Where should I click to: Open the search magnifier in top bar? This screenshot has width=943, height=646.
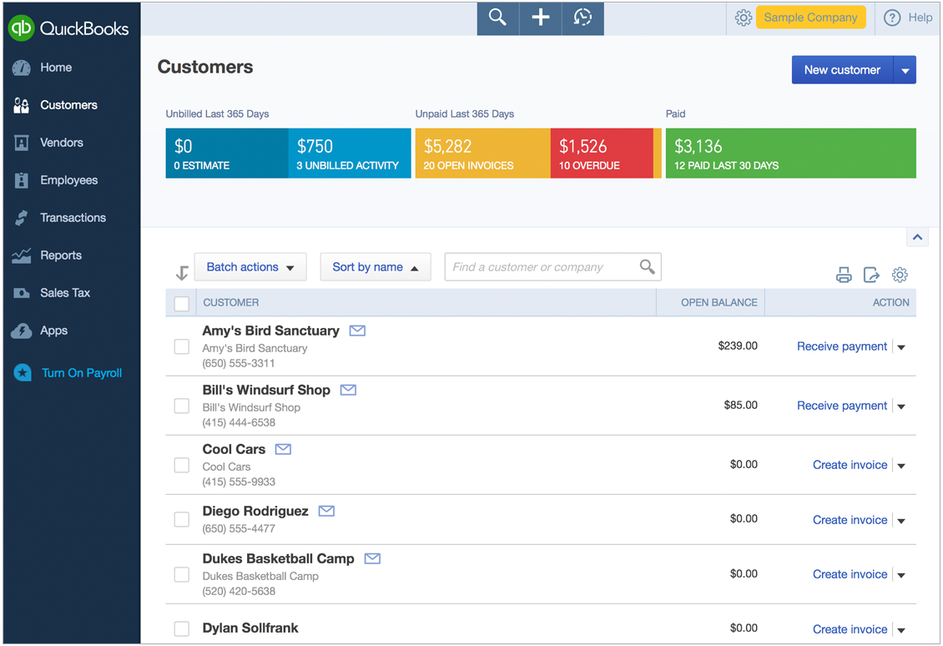click(x=497, y=18)
